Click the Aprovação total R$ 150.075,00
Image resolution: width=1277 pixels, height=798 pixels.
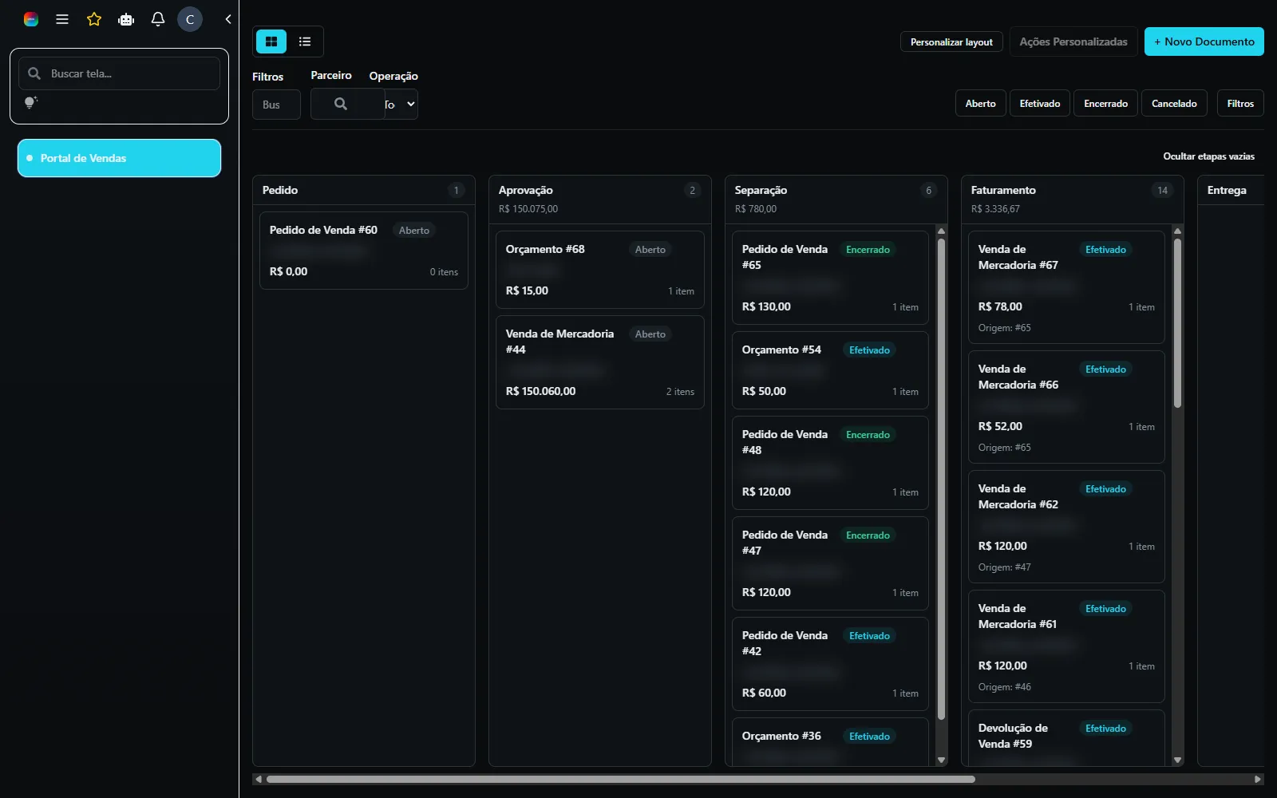point(528,209)
